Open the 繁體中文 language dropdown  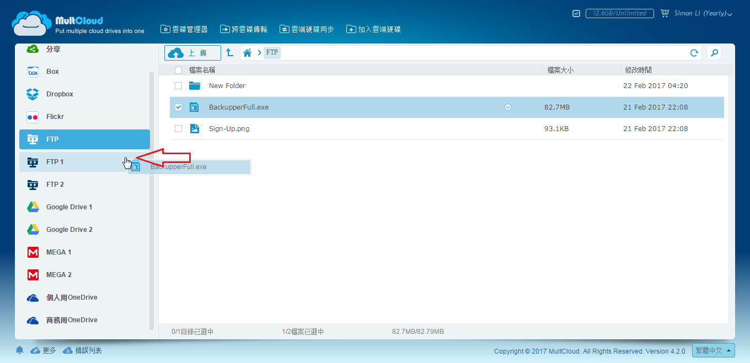click(714, 350)
